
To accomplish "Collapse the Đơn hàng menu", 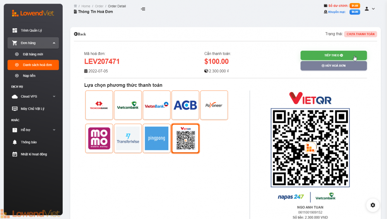I will click(x=33, y=43).
